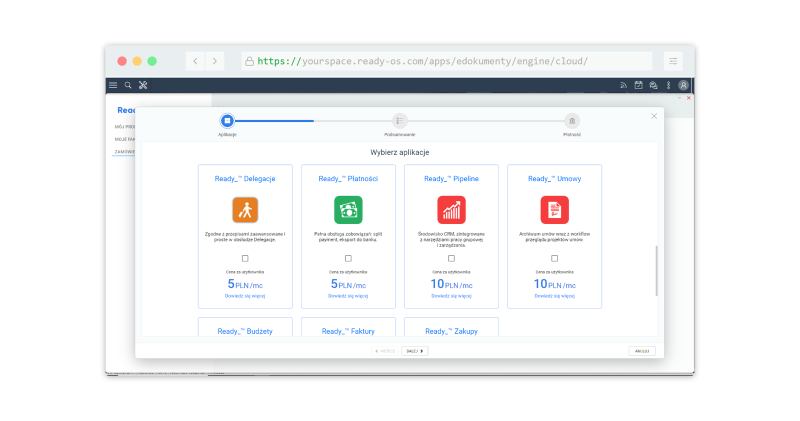This screenshot has height=421, width=800.
Task: Click the Delegacje orange walker icon
Action: point(245,209)
